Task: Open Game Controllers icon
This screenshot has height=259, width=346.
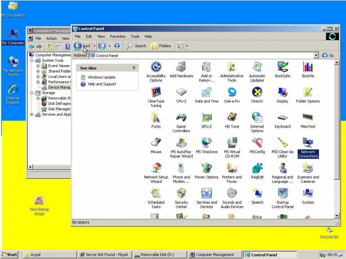Action: [181, 122]
